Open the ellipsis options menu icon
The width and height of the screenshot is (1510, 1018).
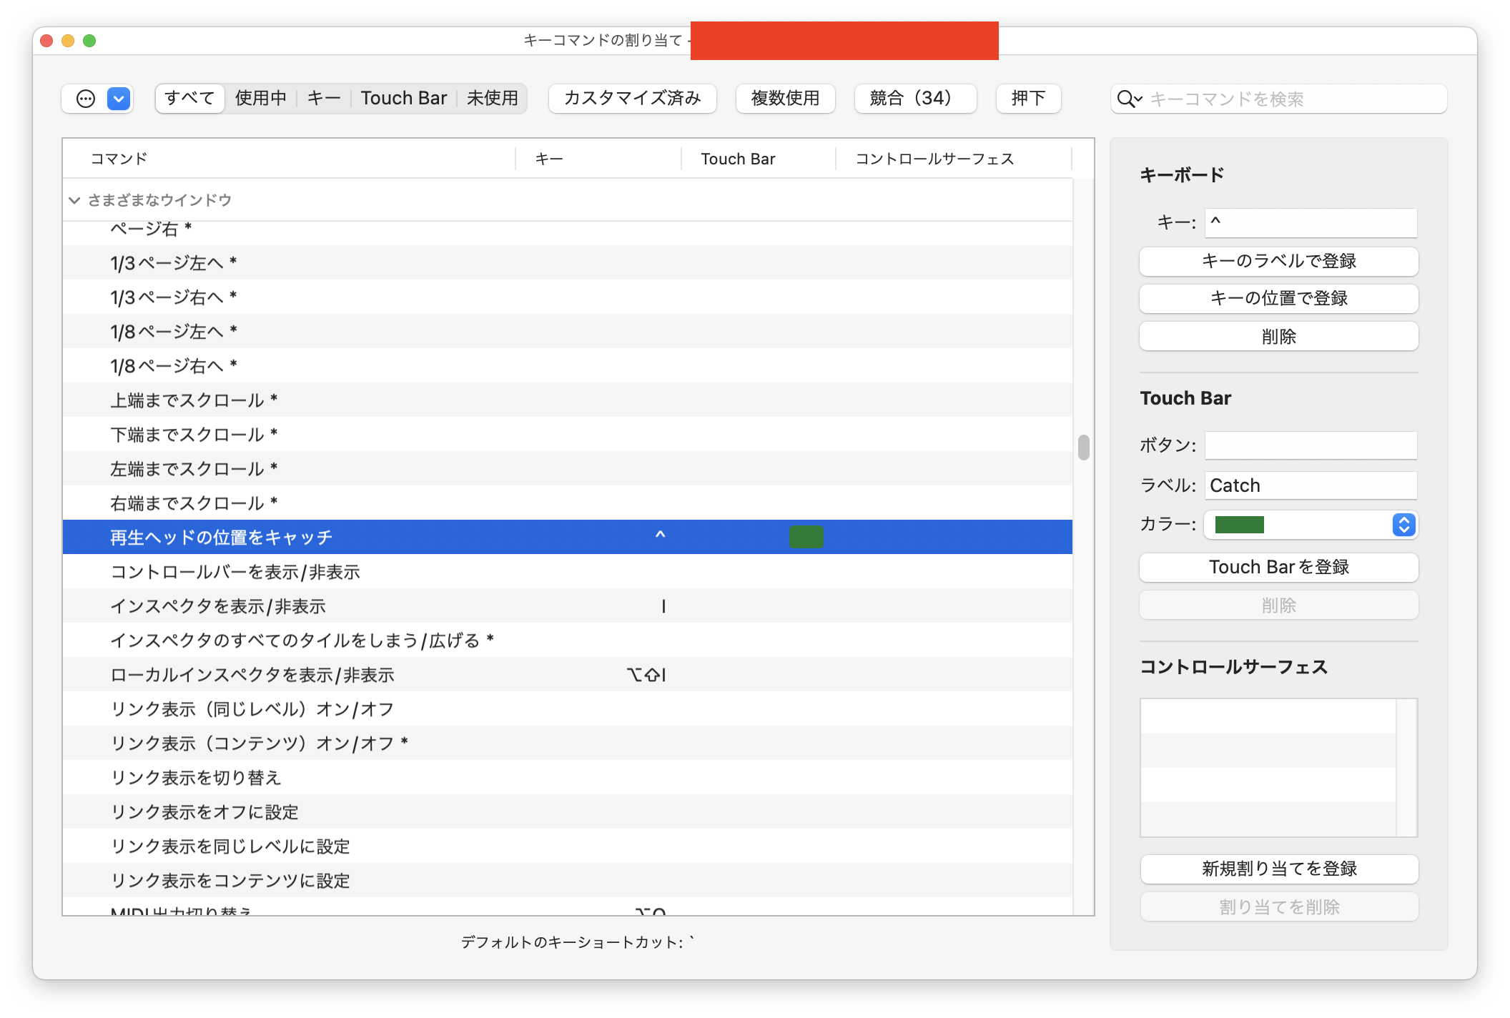[x=86, y=99]
